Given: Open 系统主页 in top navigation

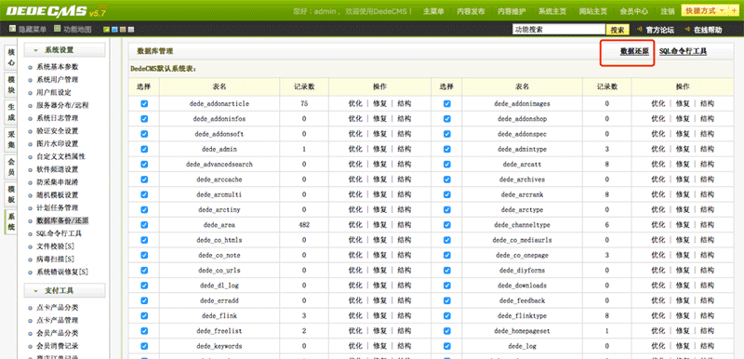Looking at the screenshot, I should click(x=552, y=11).
